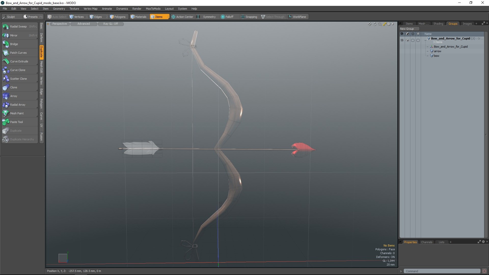The width and height of the screenshot is (489, 275).
Task: Choose the Bridge tool
Action: click(20, 44)
